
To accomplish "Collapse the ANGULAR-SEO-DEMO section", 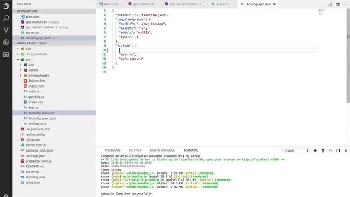I will coord(54,43).
